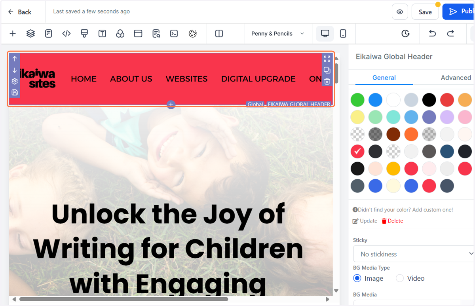
Task: Click ABOUT US in header navigation
Action: coord(131,79)
